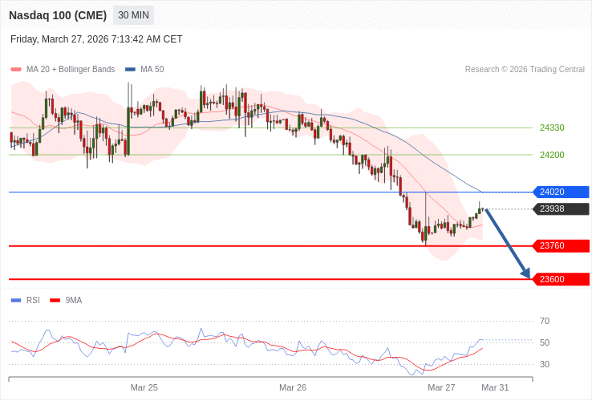Image resolution: width=592 pixels, height=401 pixels.
Task: Click the MA 20 + Bollinger Bands legend label
Action: click(x=71, y=70)
